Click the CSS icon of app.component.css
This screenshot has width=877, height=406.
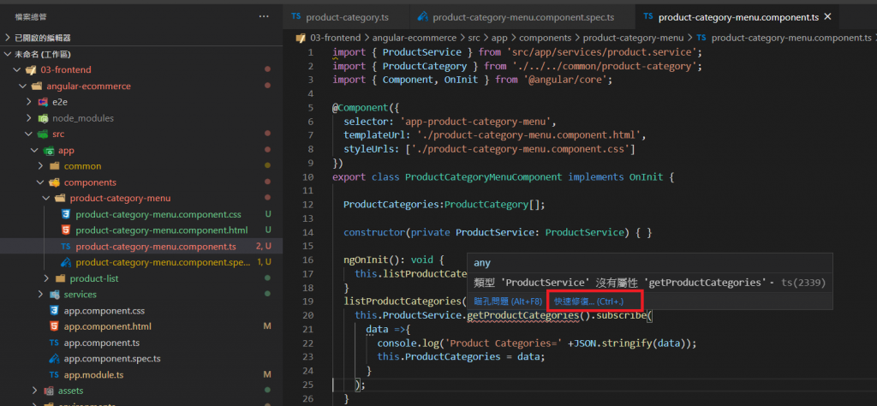point(54,310)
